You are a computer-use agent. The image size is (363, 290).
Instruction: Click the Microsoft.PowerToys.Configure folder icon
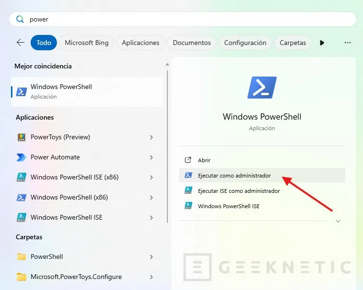pyautogui.click(x=22, y=277)
